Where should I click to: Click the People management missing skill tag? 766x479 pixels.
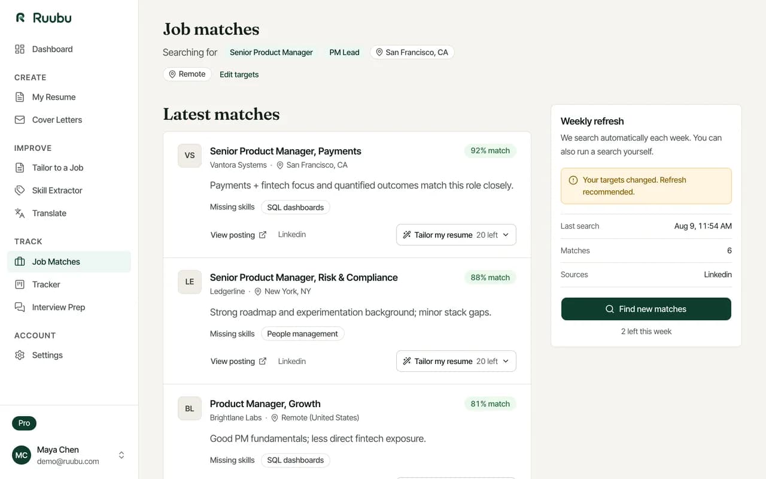coord(302,334)
